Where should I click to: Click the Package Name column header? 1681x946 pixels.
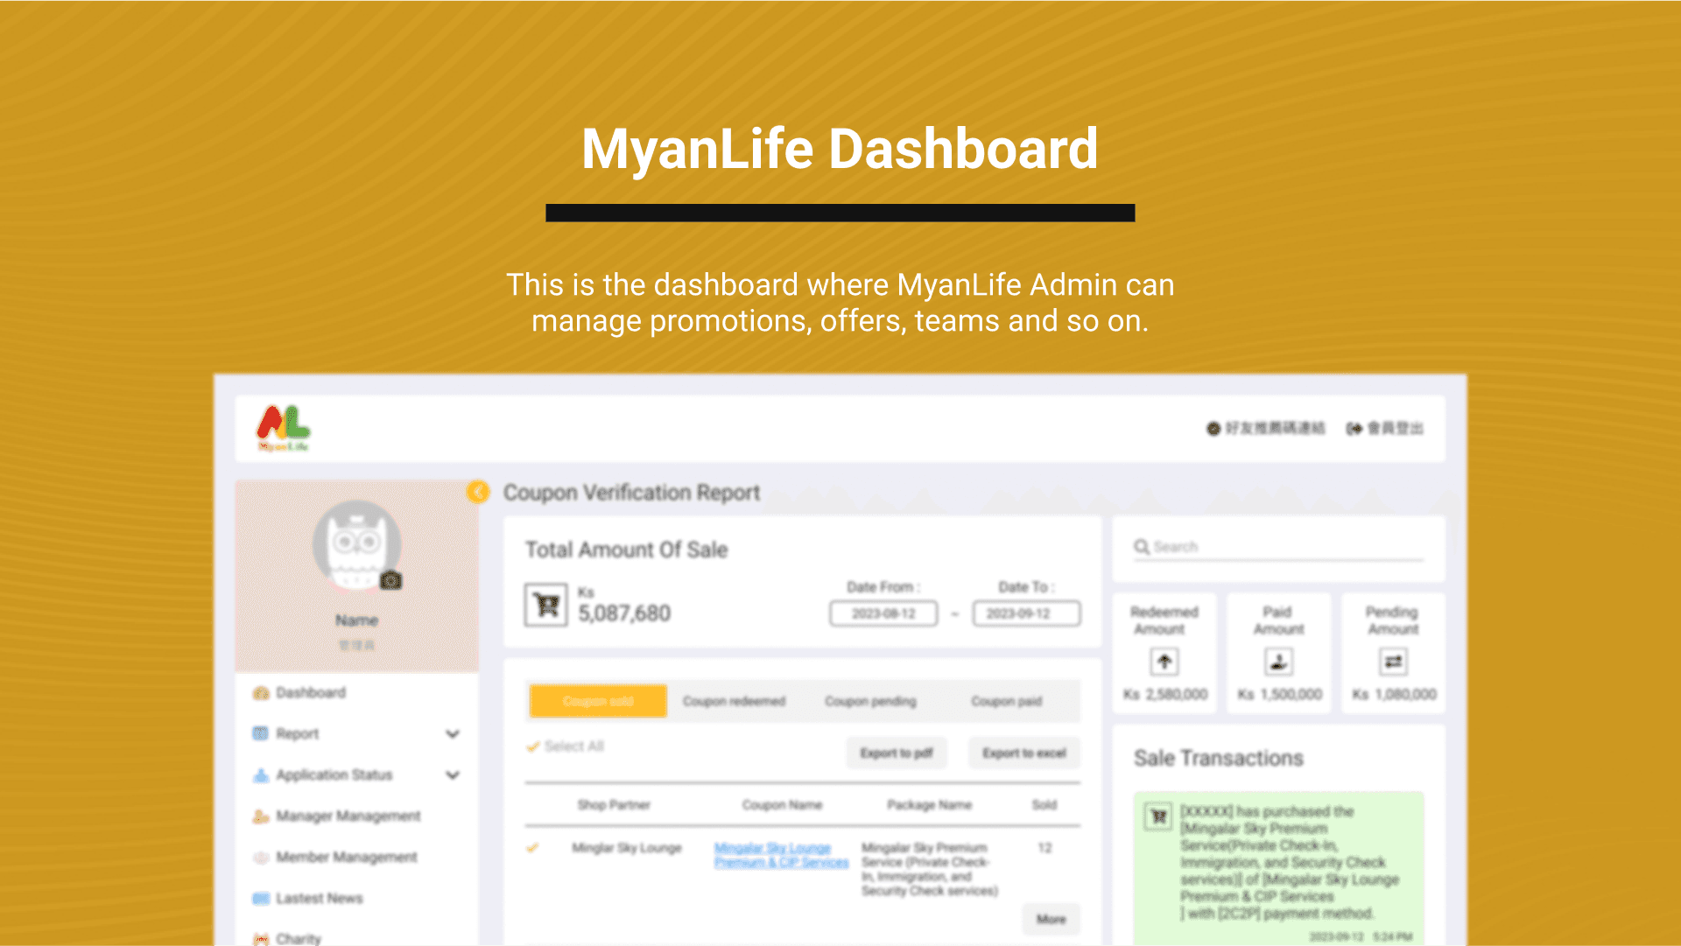point(929,804)
